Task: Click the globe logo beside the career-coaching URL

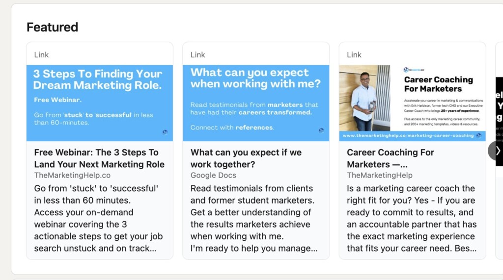Action: pyautogui.click(x=479, y=135)
